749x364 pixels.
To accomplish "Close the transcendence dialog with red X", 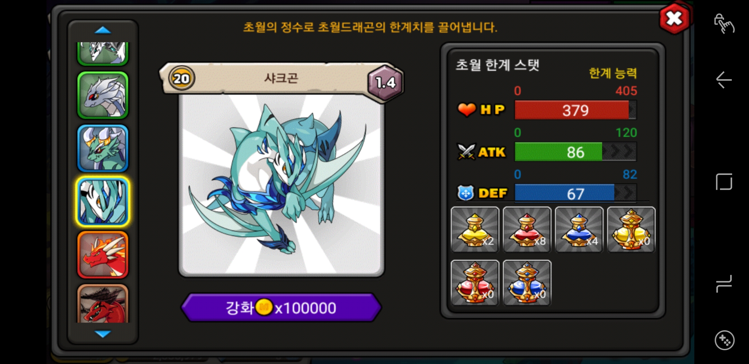I will click(674, 19).
